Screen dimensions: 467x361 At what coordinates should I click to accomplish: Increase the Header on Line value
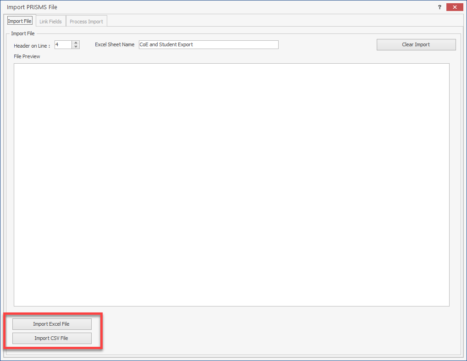[x=76, y=43]
